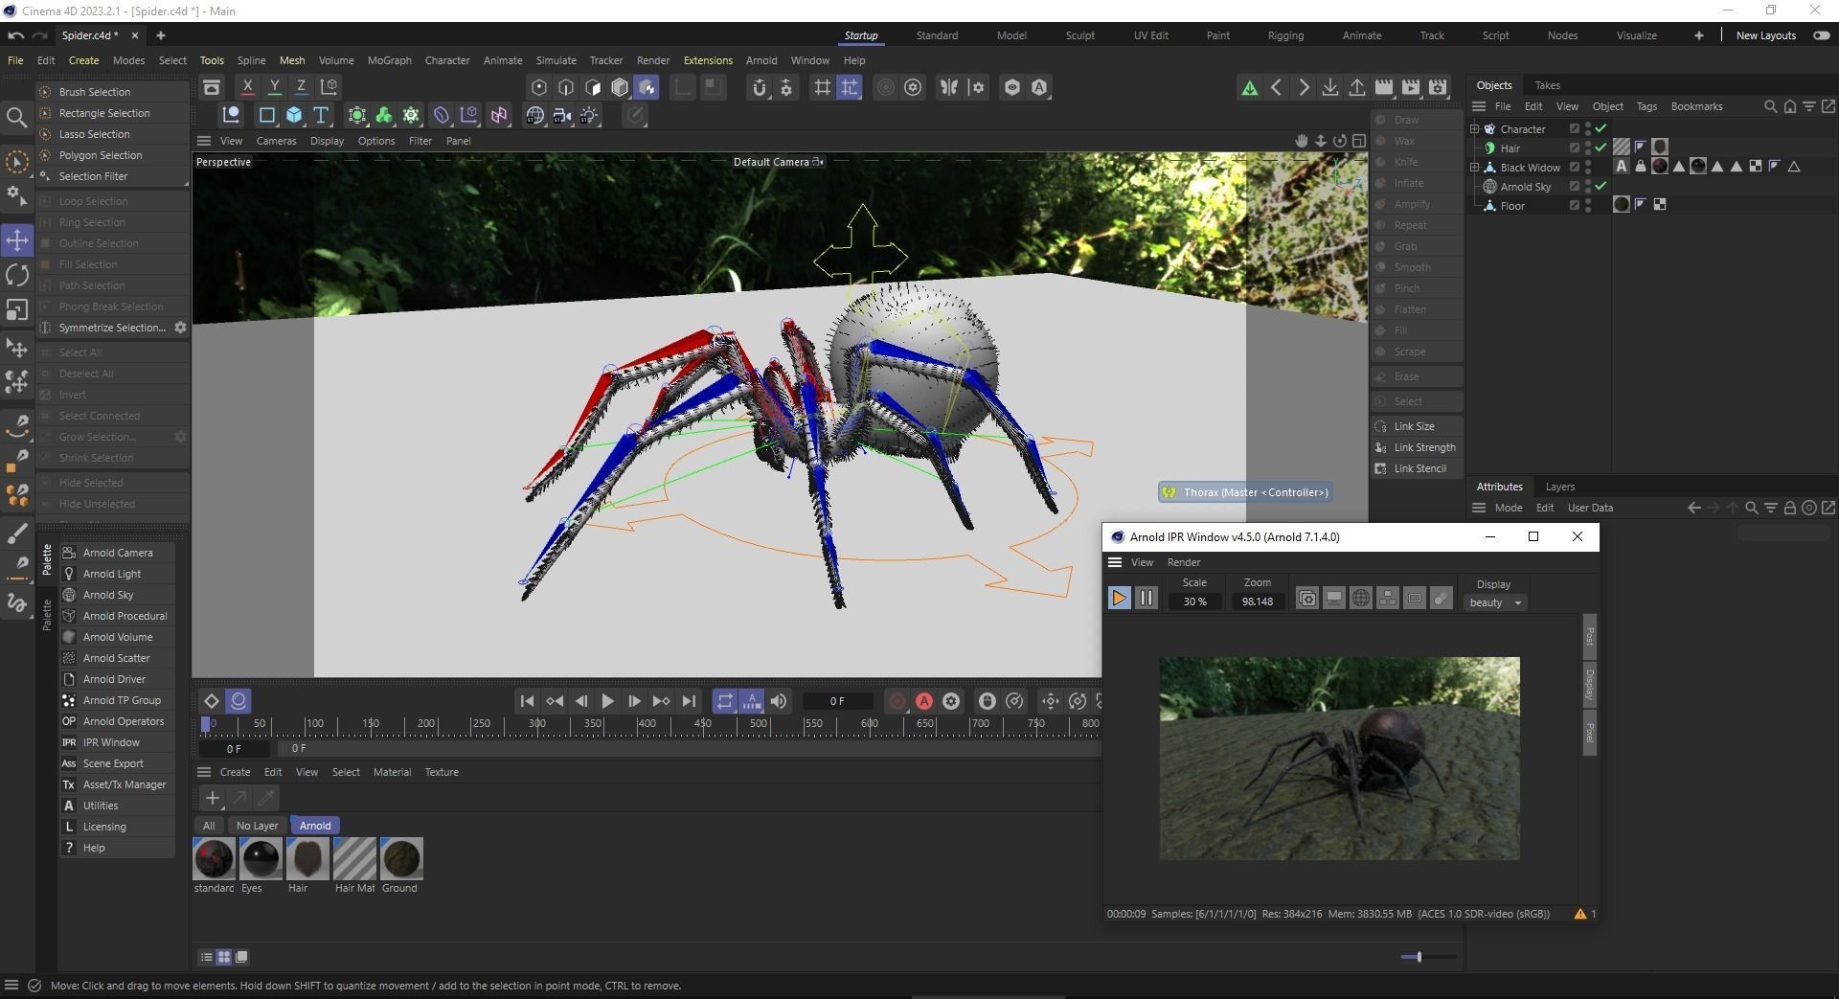Filter materials by No Layer
1839x999 pixels.
click(257, 826)
